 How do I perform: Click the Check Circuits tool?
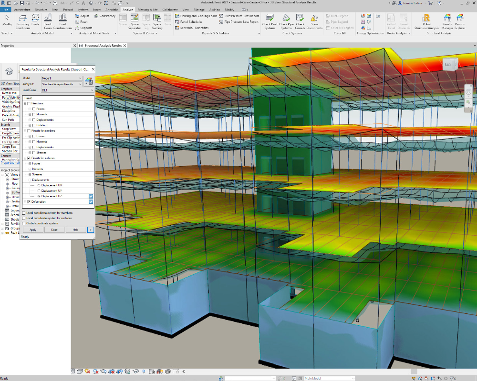[x=300, y=21]
